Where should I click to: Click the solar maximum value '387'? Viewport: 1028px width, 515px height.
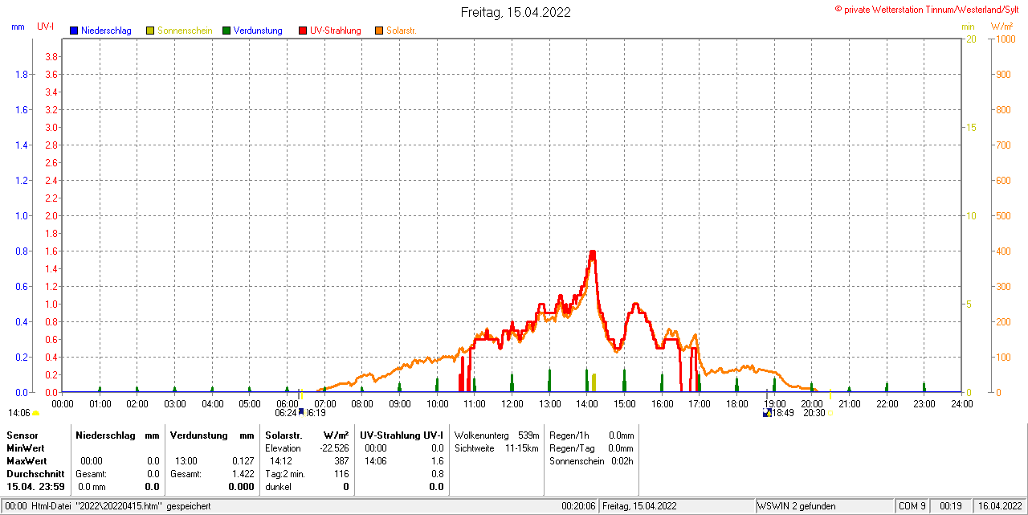click(341, 461)
